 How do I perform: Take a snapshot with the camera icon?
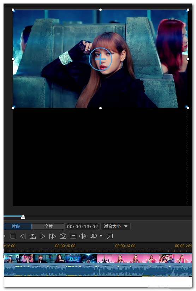[63, 236]
